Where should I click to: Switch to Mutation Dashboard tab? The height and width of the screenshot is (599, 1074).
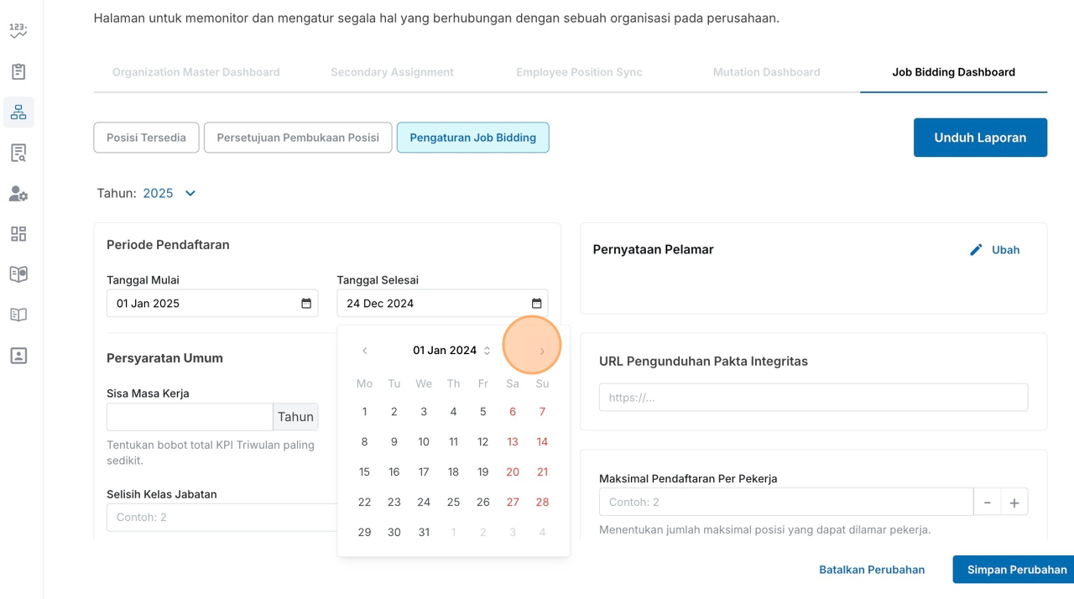pos(766,72)
